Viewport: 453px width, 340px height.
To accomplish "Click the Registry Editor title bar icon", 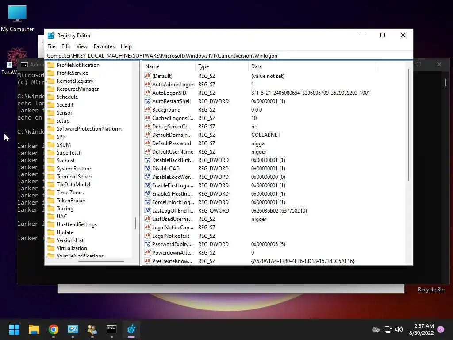I will (x=51, y=35).
